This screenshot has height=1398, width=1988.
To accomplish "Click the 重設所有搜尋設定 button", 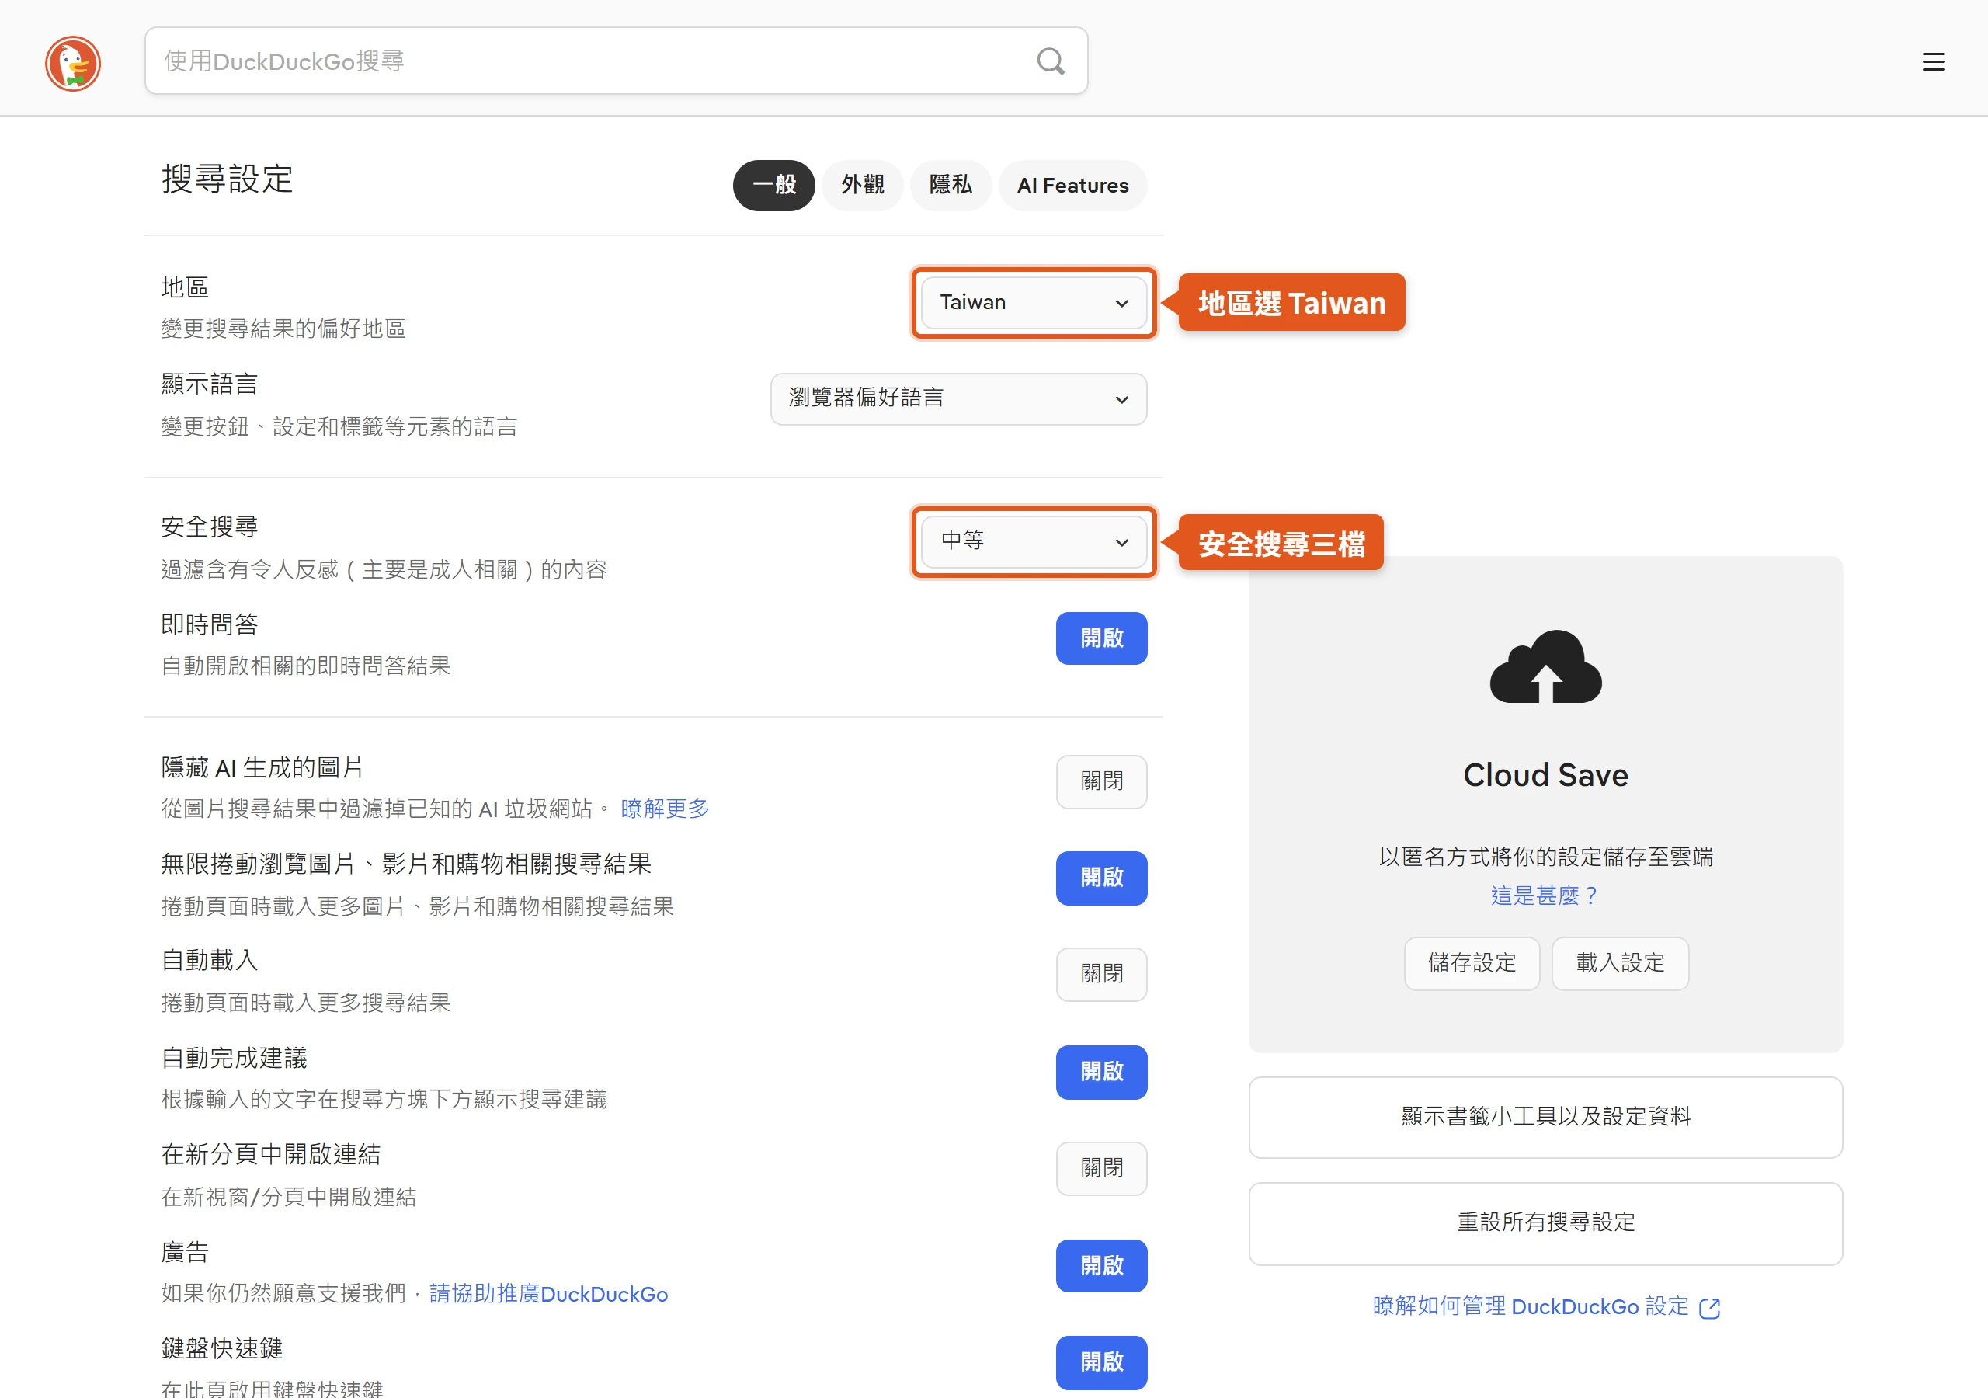I will (x=1545, y=1223).
